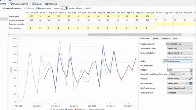Select Actual sales cell for Jun 2016
Viewport: 196px width, 110px height.
[150, 16]
